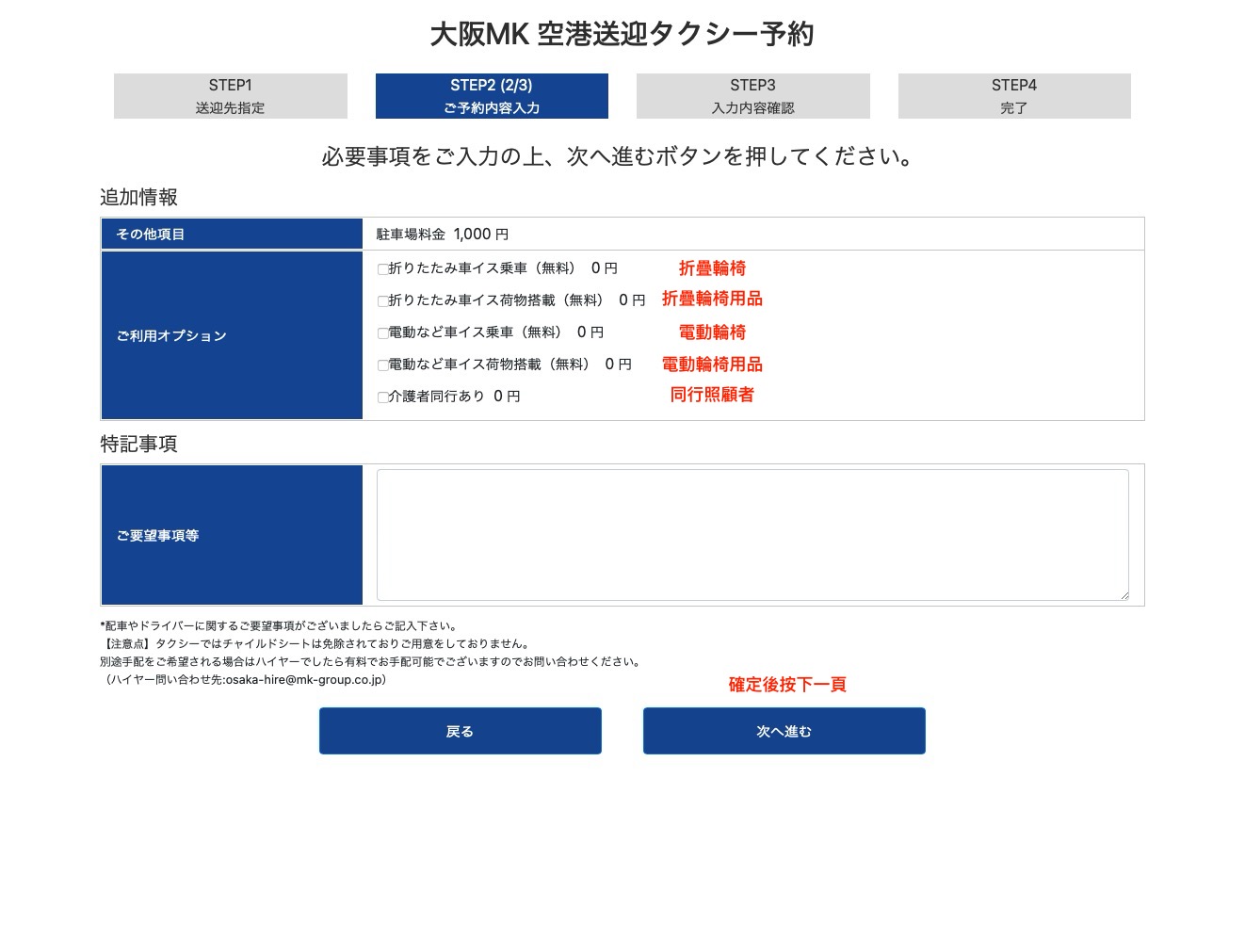Select the STEP2 (2/3) ご予約内容入力 tab

click(492, 96)
